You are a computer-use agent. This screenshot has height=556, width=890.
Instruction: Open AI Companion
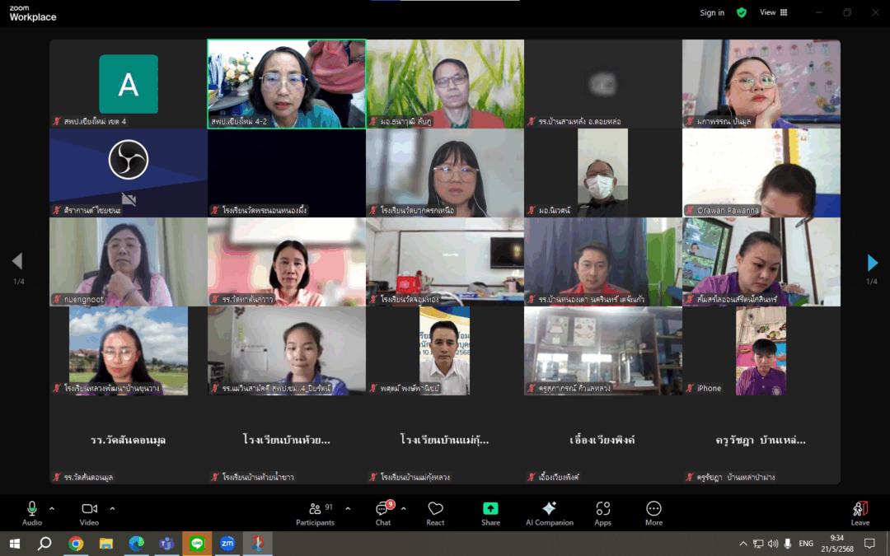pyautogui.click(x=549, y=512)
